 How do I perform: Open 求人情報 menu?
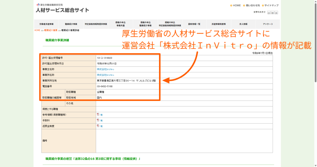pyautogui.click(x=243, y=24)
